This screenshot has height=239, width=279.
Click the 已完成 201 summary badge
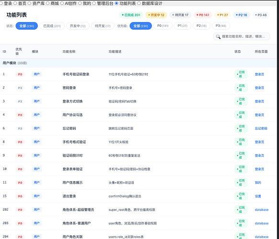coord(131,15)
